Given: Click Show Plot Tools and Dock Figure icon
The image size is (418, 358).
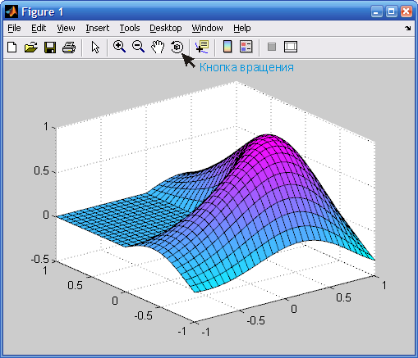Looking at the screenshot, I should tap(291, 47).
